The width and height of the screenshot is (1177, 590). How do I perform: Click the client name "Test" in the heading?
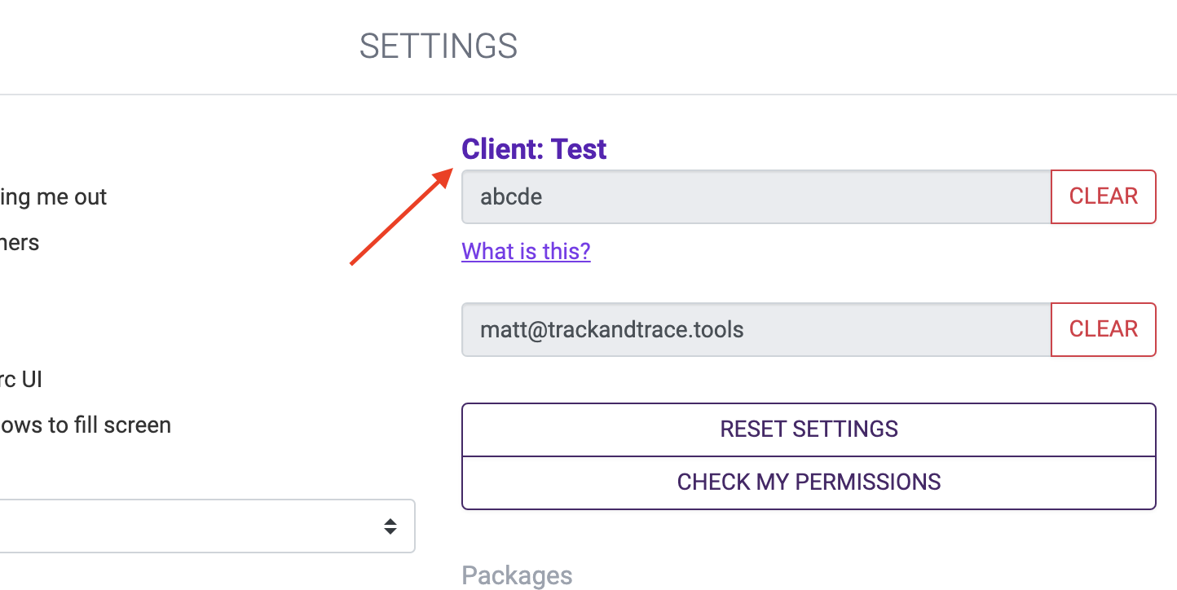[x=579, y=149]
